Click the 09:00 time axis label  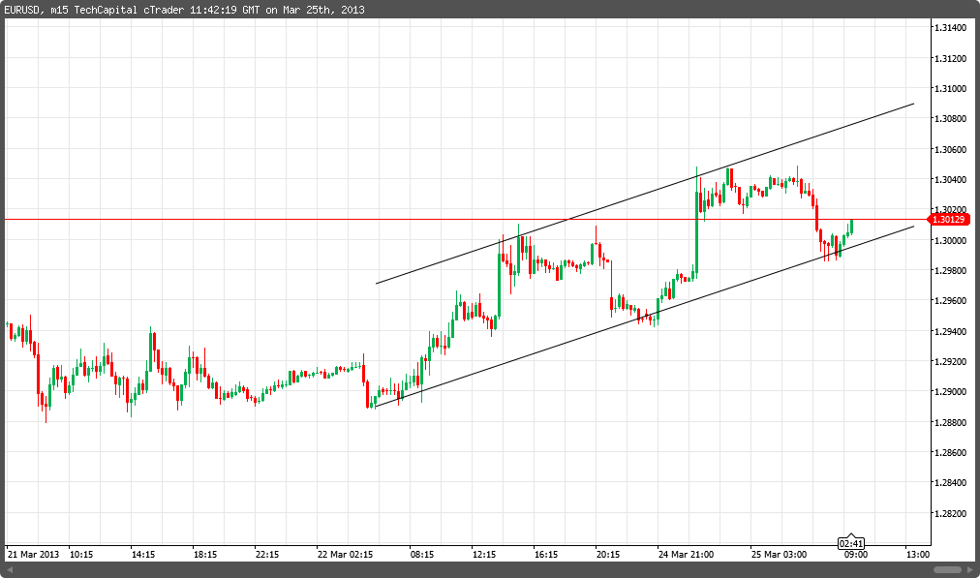[856, 554]
